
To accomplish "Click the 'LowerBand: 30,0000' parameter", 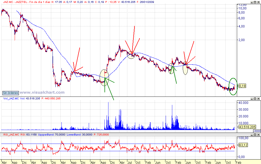I will [79, 135].
